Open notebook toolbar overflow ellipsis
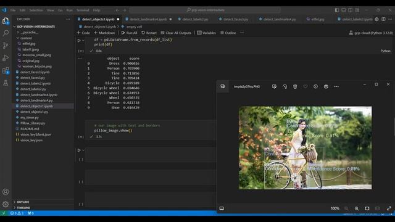 coord(242,33)
